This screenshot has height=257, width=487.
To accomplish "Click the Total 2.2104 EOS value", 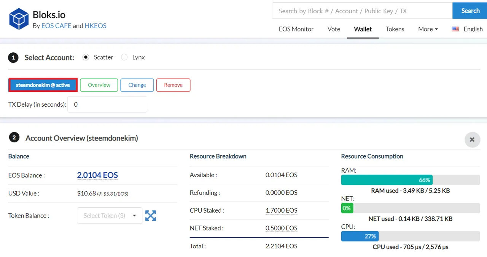I will (282, 246).
